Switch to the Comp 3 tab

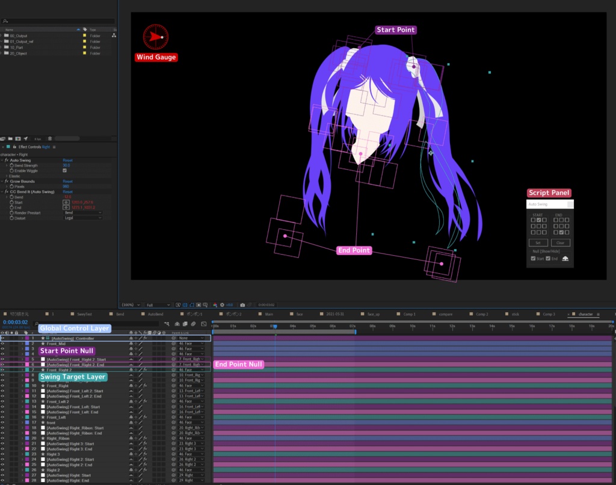pyautogui.click(x=549, y=314)
